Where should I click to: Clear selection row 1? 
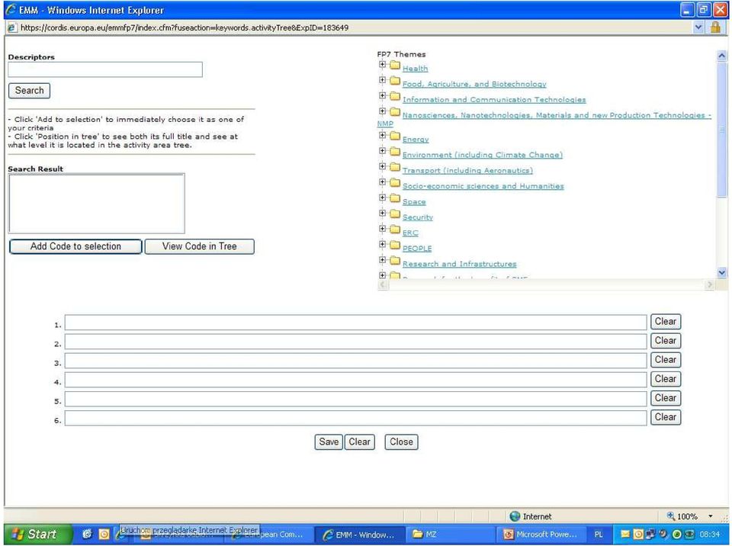(666, 321)
